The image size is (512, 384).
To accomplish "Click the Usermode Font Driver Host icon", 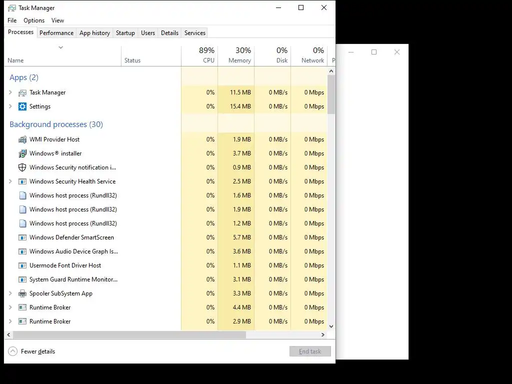I will (x=22, y=265).
